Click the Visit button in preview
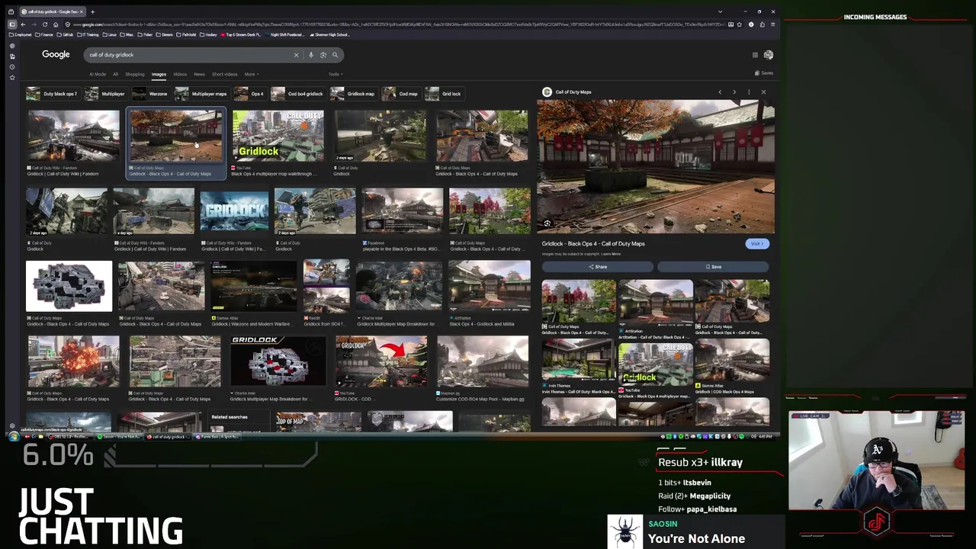This screenshot has height=549, width=976. pyautogui.click(x=757, y=244)
